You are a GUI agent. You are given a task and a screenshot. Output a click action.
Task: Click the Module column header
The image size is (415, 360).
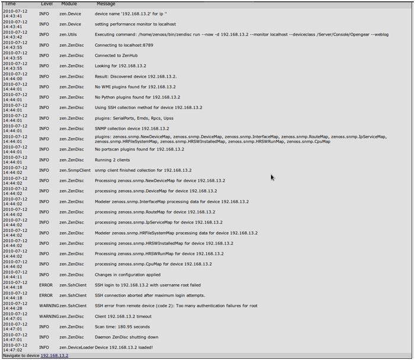[69, 4]
